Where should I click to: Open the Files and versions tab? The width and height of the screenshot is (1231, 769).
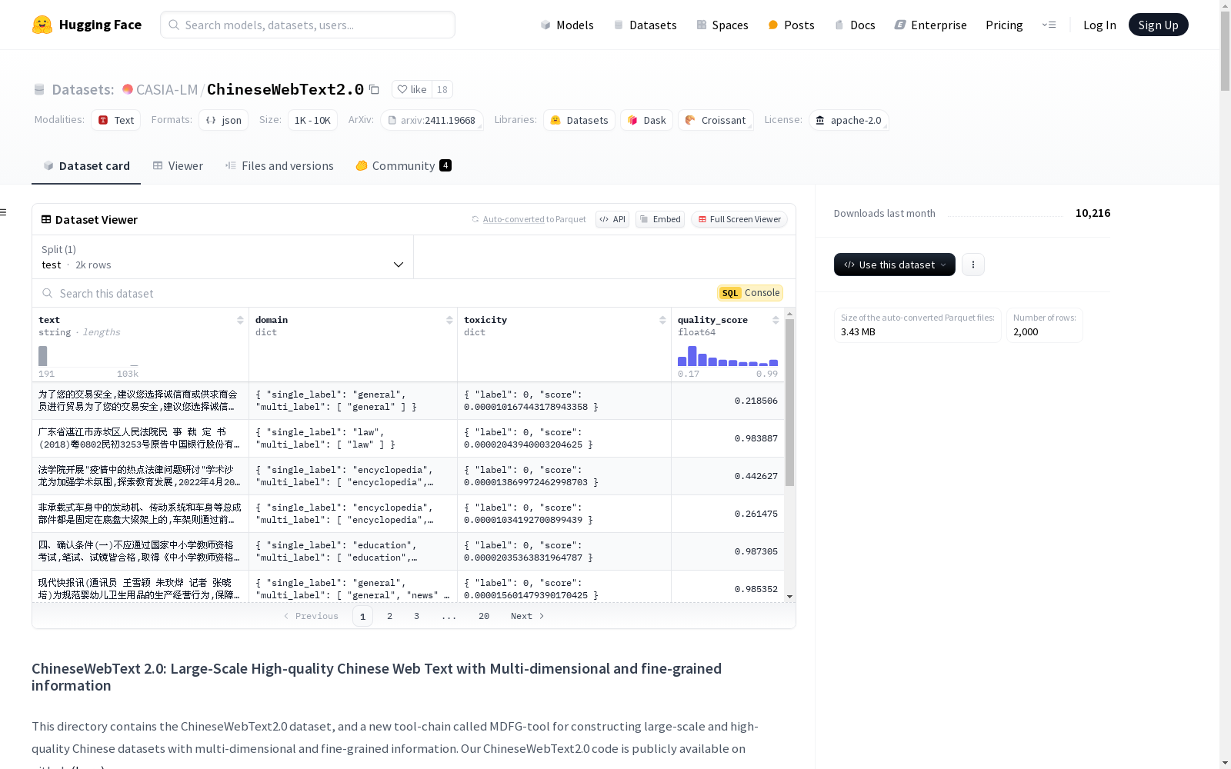279,166
